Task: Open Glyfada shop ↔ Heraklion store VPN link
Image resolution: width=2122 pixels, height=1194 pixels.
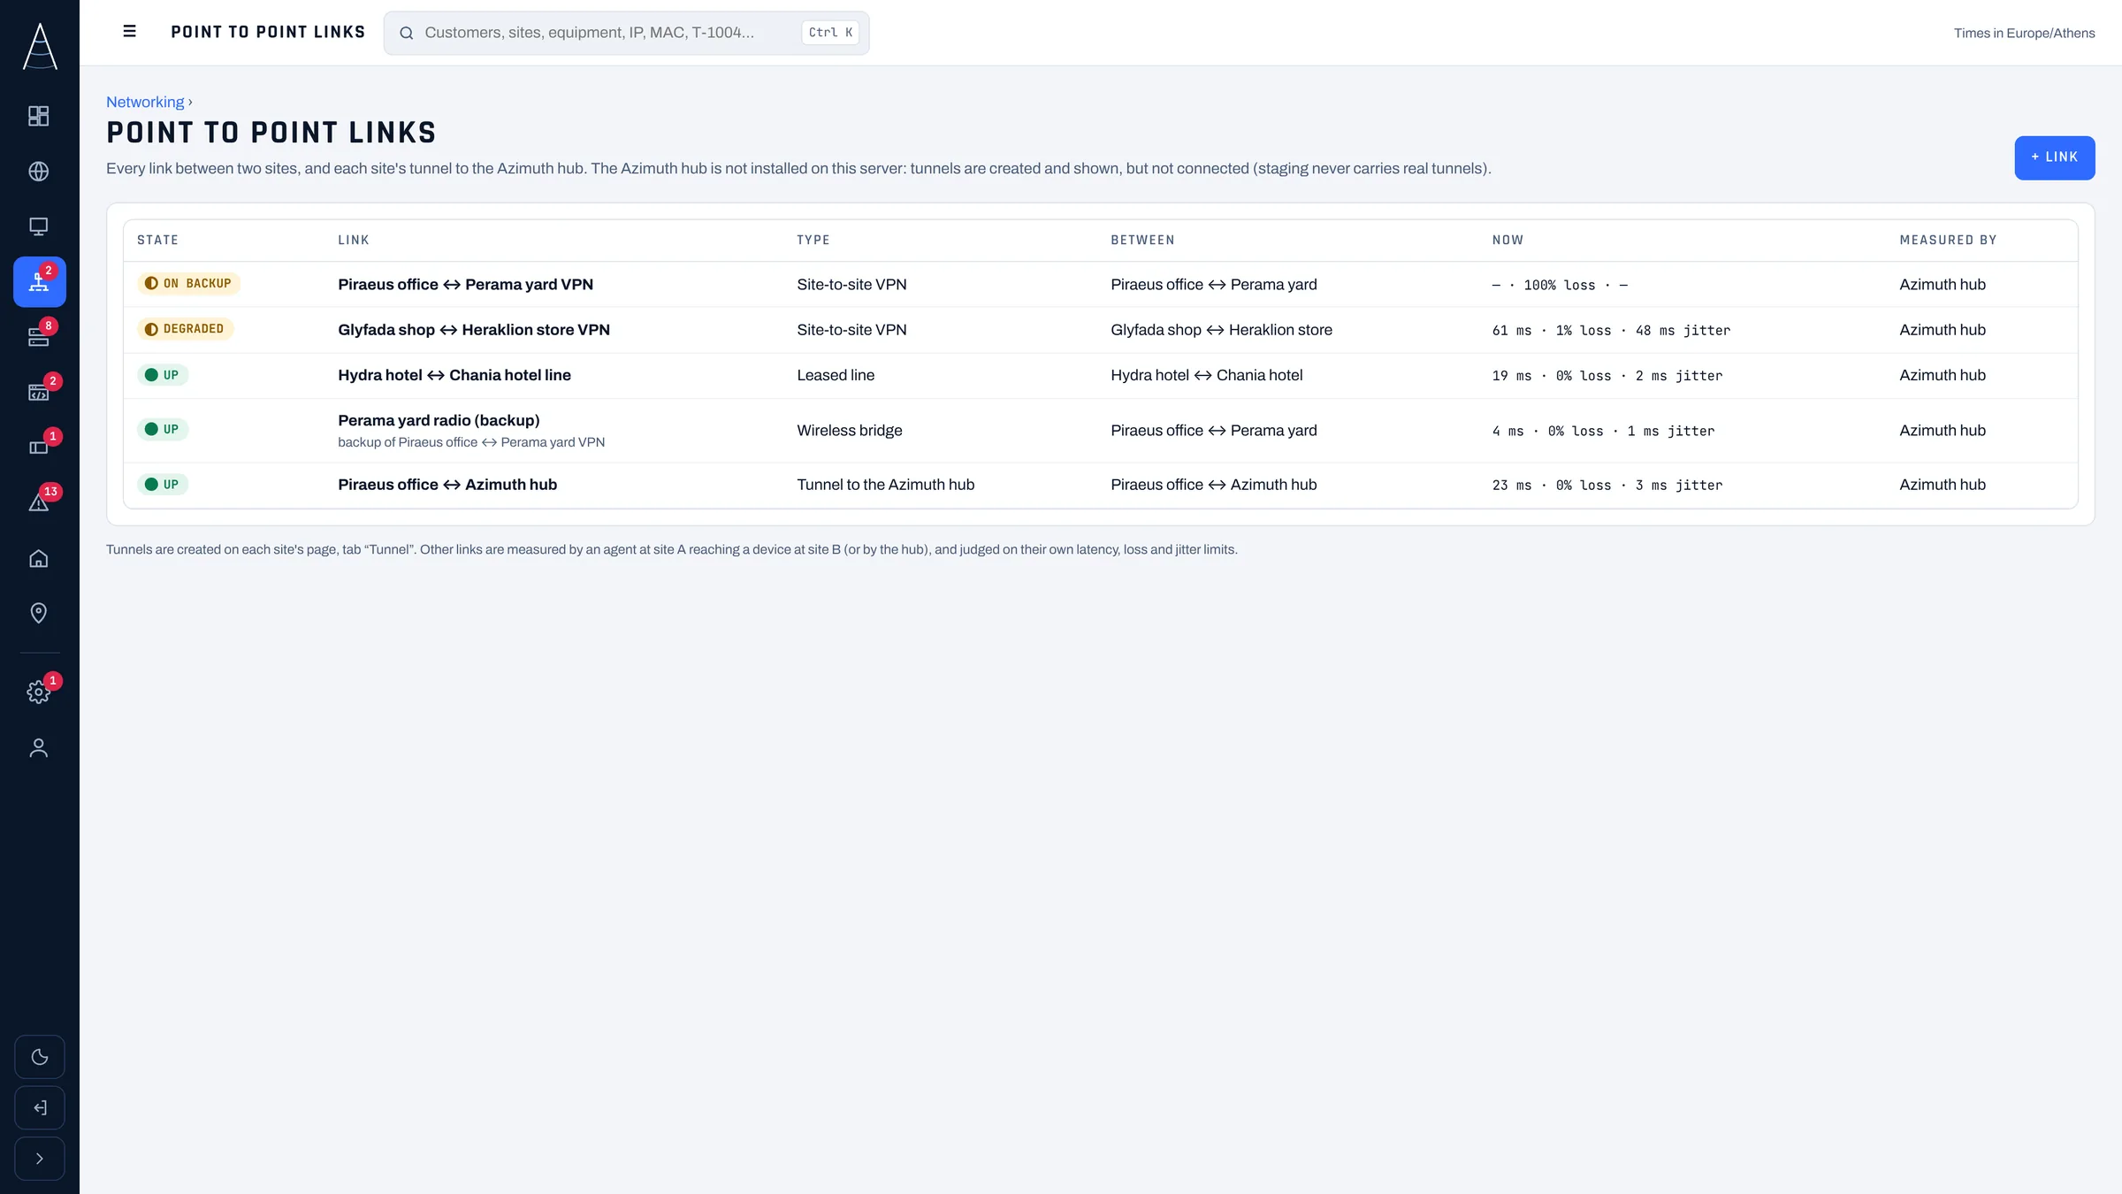Action: [x=474, y=330]
